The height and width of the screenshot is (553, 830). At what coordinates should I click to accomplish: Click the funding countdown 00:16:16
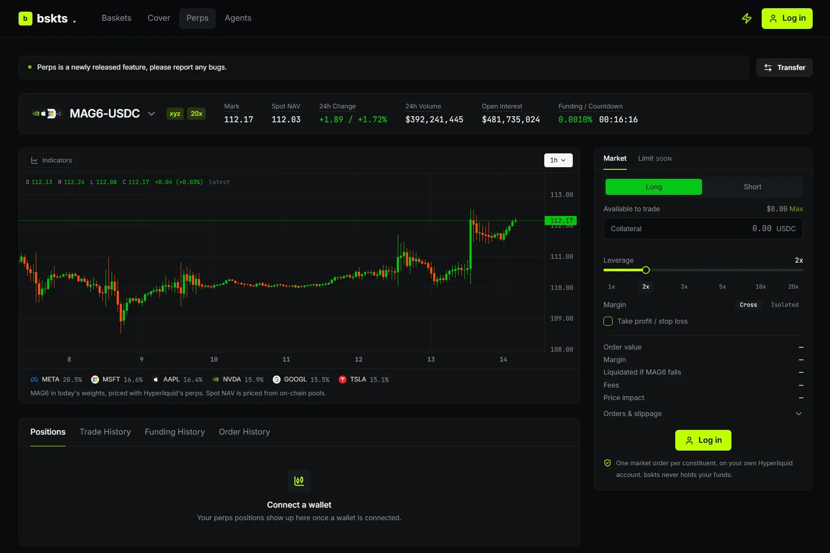618,120
